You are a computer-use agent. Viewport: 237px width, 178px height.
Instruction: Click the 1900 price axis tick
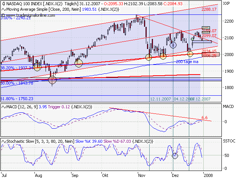229,71
